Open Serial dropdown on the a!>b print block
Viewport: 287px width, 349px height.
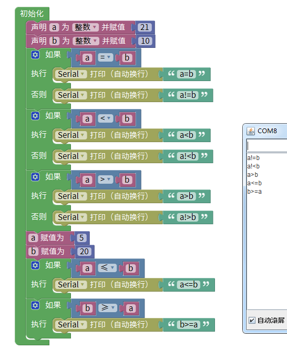click(71, 217)
